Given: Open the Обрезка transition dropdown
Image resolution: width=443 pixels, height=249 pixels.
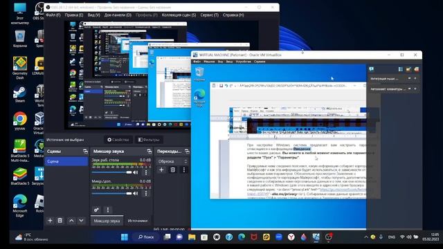Looking at the screenshot, I should click(x=172, y=161).
